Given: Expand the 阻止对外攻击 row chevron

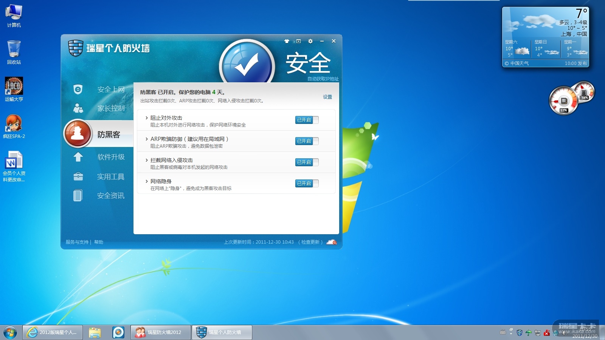Looking at the screenshot, I should tap(147, 118).
